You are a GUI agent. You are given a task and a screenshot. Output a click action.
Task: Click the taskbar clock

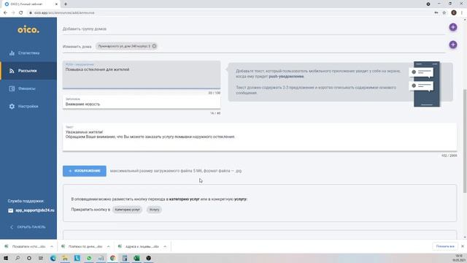(459, 258)
